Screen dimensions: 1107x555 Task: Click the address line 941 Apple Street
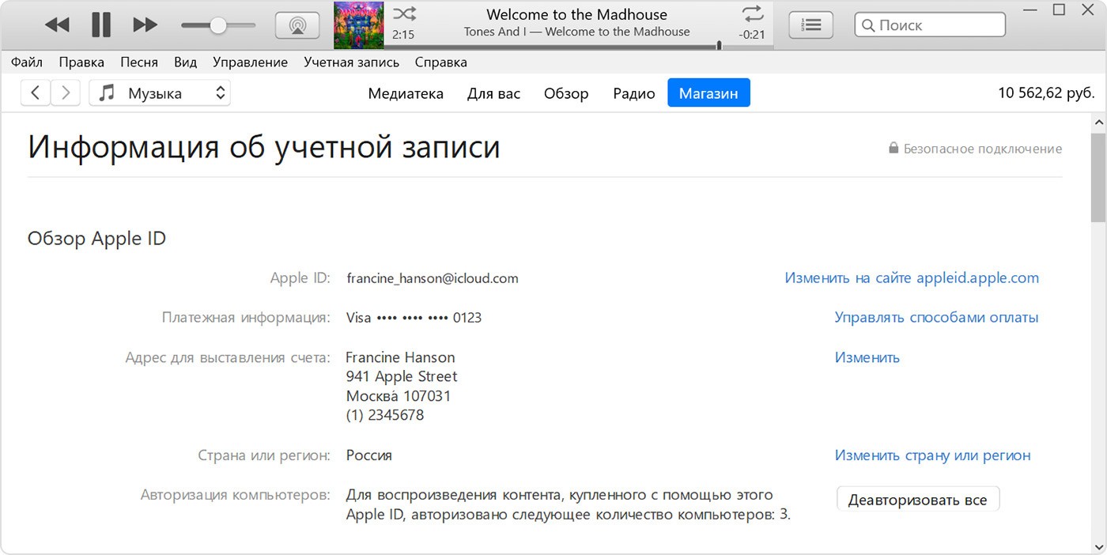(402, 376)
